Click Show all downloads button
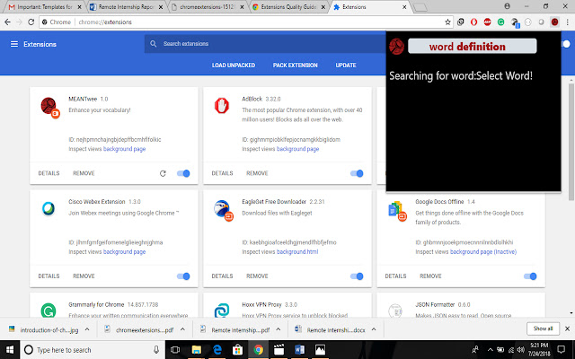The width and height of the screenshot is (575, 359). click(543, 328)
